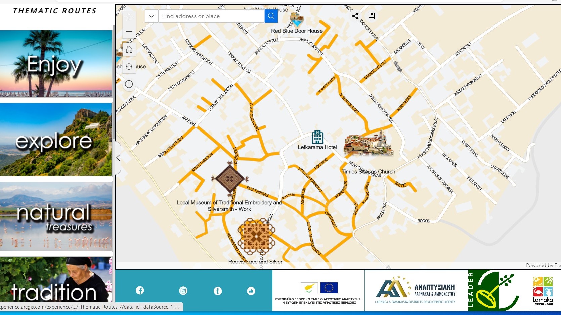
Task: Open the time slider clock icon
Action: pos(129,84)
